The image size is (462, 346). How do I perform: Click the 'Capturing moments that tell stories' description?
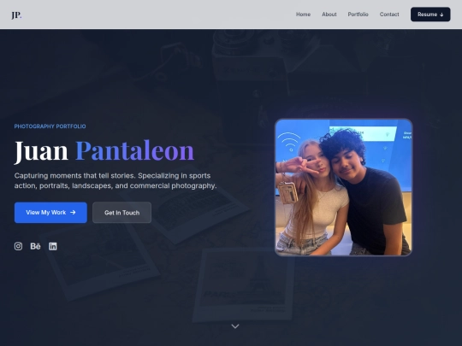click(x=115, y=180)
